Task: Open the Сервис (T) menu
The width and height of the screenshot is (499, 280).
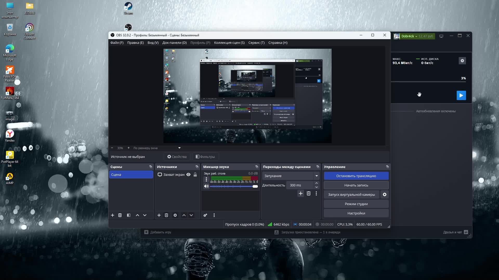Action: pos(256,43)
